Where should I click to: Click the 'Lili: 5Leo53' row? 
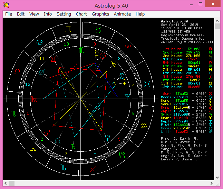[x=187, y=132]
